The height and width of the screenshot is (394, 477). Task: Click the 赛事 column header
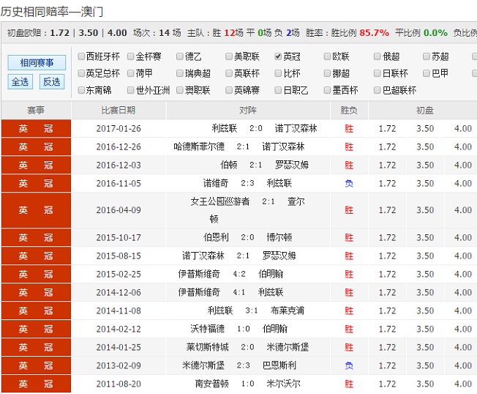tap(36, 111)
